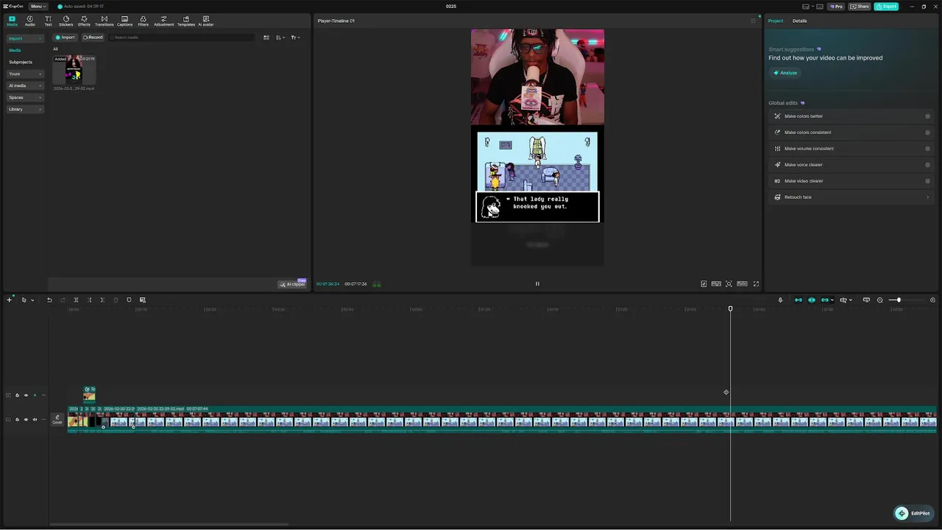Click the Delete right (trim end) icon
This screenshot has height=530, width=942.
pyautogui.click(x=102, y=300)
